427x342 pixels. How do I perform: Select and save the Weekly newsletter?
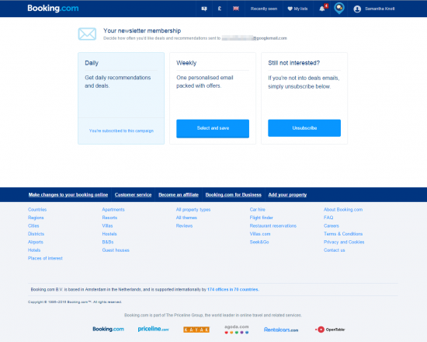pos(213,128)
